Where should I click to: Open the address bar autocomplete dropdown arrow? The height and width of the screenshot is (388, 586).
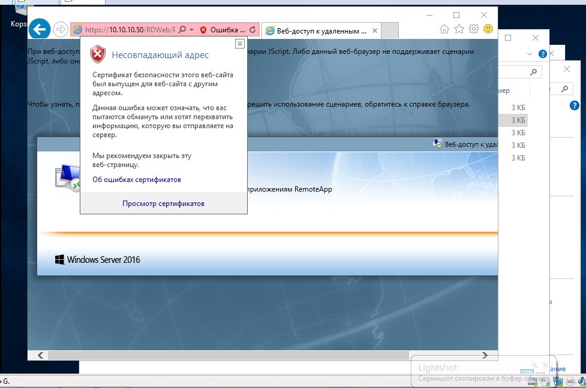click(x=192, y=29)
